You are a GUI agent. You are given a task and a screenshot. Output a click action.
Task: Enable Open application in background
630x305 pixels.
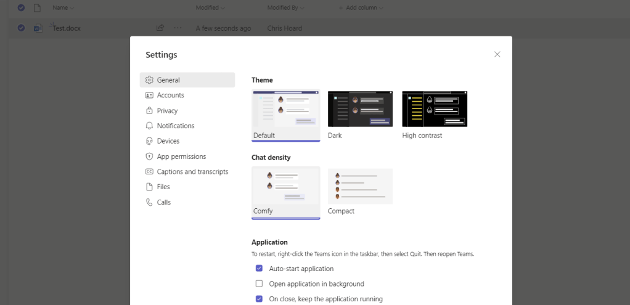(x=259, y=284)
